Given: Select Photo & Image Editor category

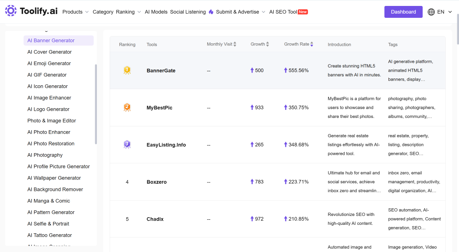Looking at the screenshot, I should tap(51, 121).
